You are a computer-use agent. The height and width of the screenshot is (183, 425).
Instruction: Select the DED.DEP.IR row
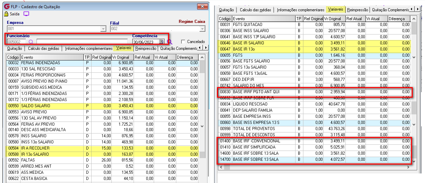point(314,80)
